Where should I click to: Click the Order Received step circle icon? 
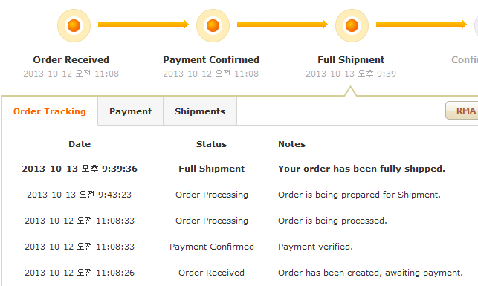(74, 25)
